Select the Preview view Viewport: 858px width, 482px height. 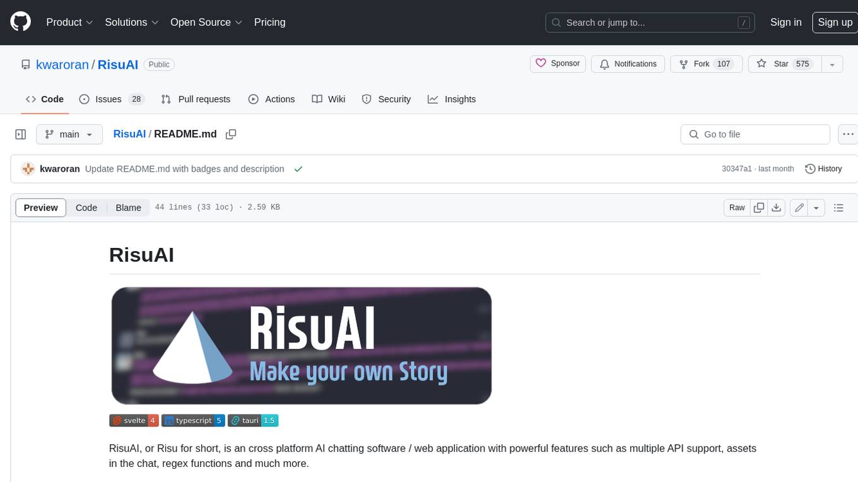click(x=41, y=208)
